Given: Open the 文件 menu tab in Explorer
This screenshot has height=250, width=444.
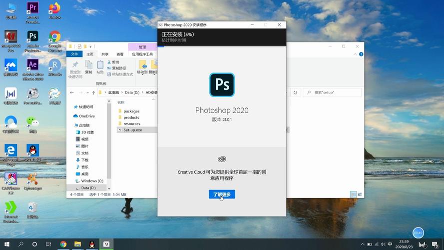Looking at the screenshot, I should (x=74, y=54).
